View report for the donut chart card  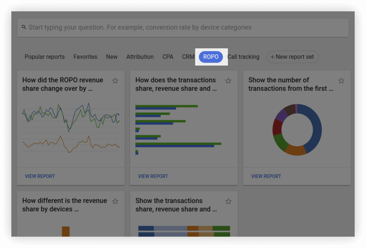[x=266, y=176]
